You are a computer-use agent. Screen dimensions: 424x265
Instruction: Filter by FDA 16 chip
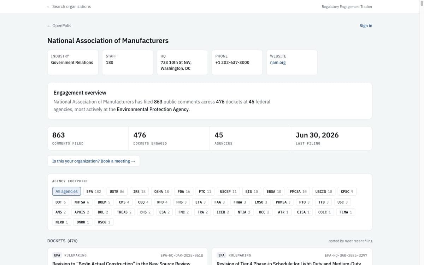click(x=184, y=192)
